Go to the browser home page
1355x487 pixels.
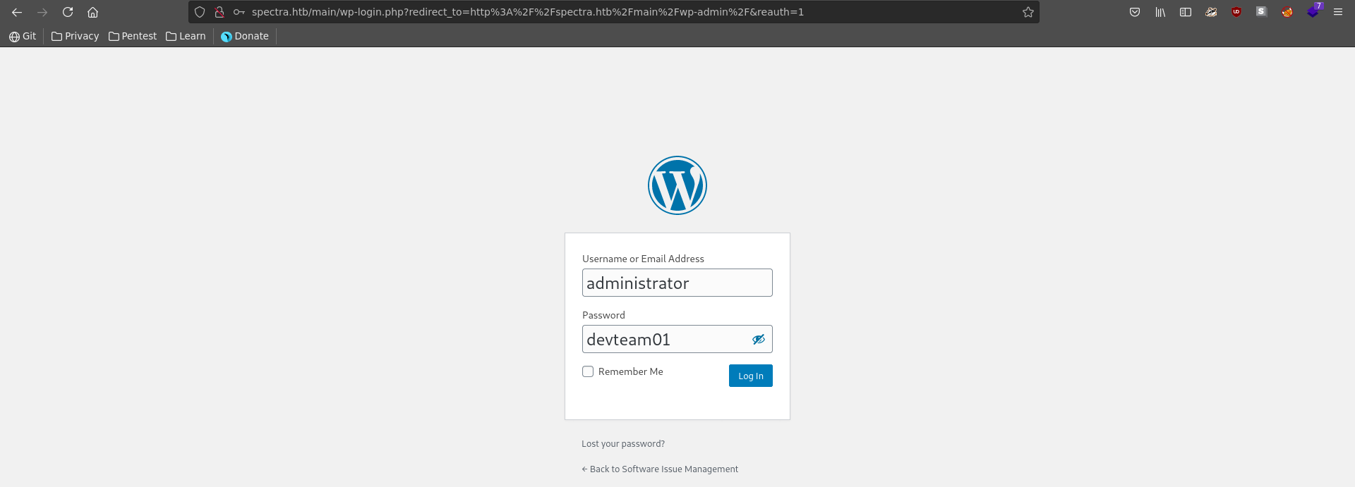point(92,12)
